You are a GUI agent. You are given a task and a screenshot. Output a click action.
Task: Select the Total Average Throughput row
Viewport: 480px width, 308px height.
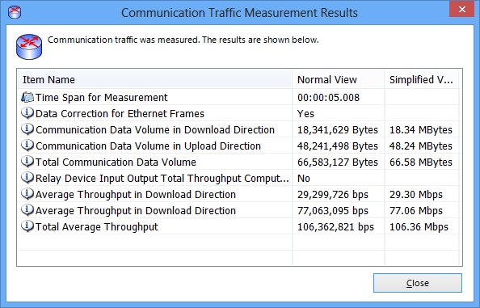coord(238,226)
